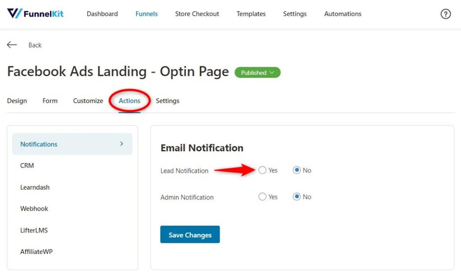Screen dimensions: 461x277
Task: Open the Dashboard menu
Action: click(x=102, y=14)
